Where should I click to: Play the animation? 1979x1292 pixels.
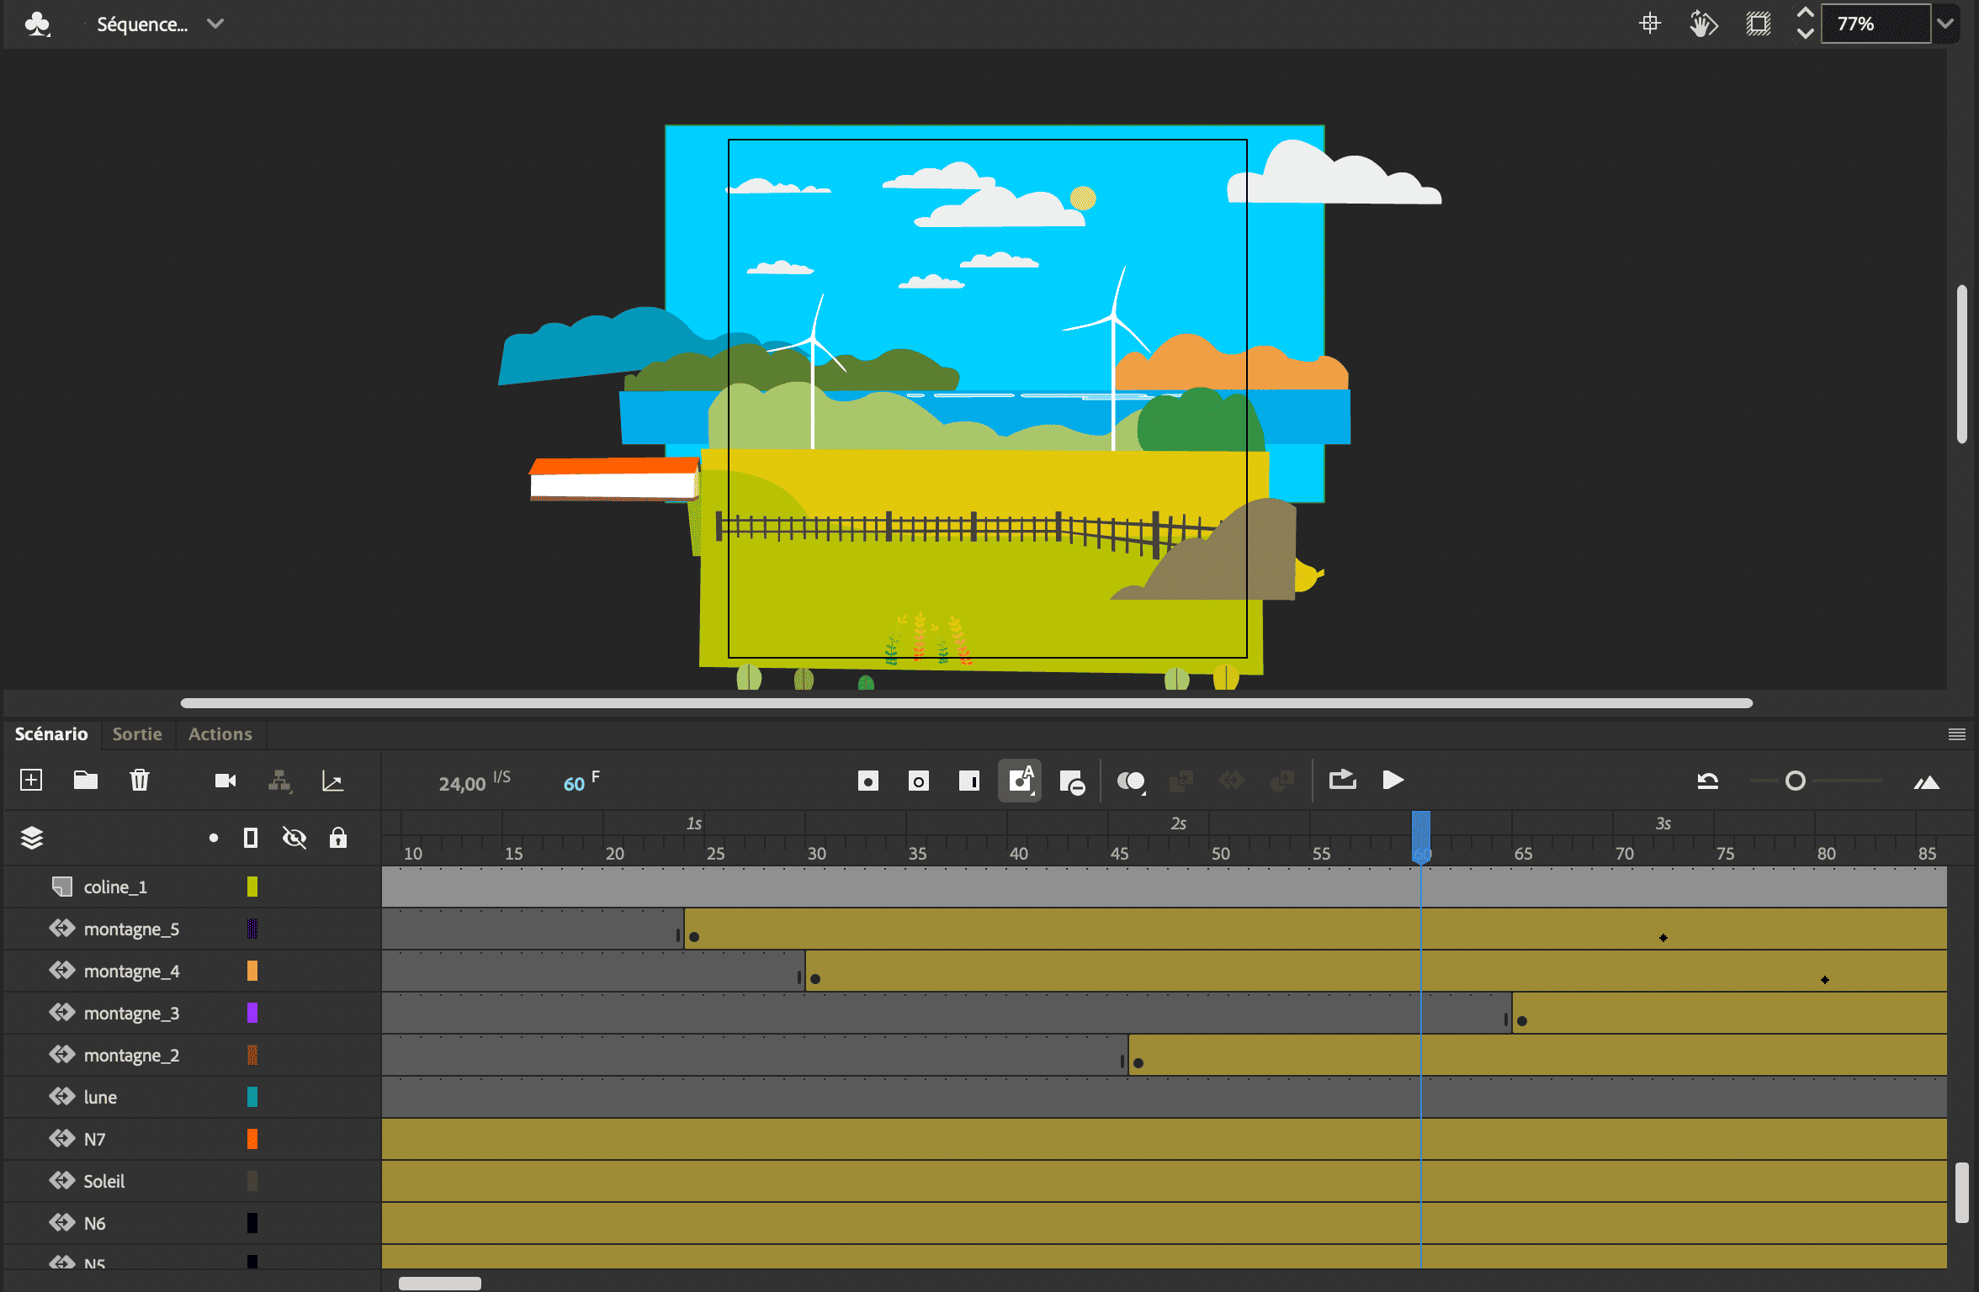[x=1393, y=781]
